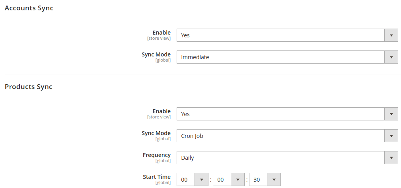The width and height of the screenshot is (401, 188).
Task: Click the arrow icon of the minute selector
Action: click(x=238, y=180)
